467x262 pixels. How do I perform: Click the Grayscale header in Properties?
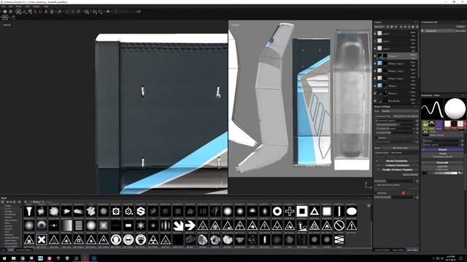(442, 163)
